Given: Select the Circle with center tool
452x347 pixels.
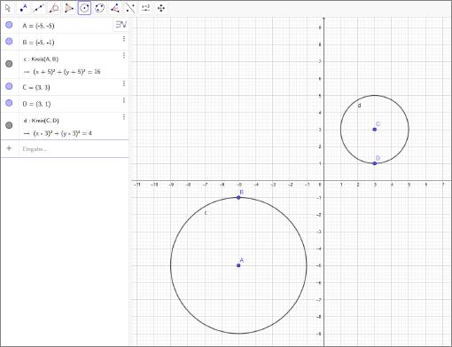Looking at the screenshot, I should pos(84,8).
